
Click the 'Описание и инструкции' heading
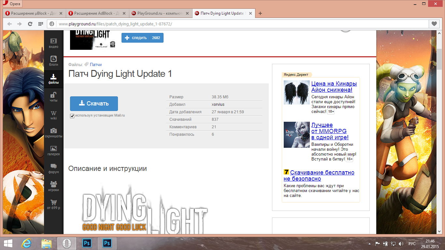coord(108,169)
